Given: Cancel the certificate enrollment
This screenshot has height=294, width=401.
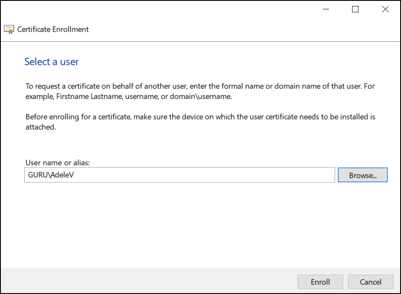Looking at the screenshot, I should click(x=370, y=282).
